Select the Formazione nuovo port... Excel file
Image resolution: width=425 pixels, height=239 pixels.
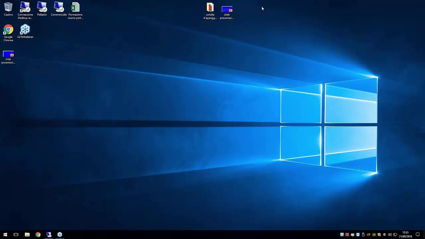(75, 11)
